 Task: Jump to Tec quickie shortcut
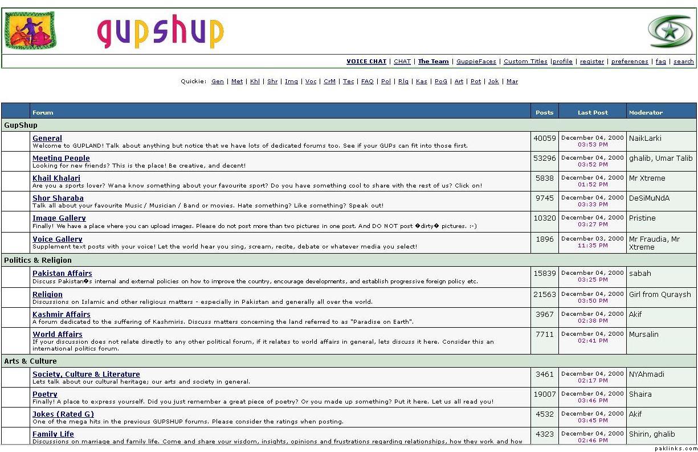pyautogui.click(x=348, y=82)
